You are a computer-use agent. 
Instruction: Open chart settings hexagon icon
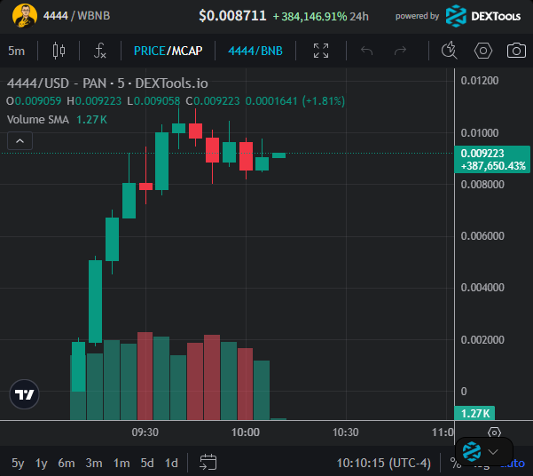[x=483, y=52]
